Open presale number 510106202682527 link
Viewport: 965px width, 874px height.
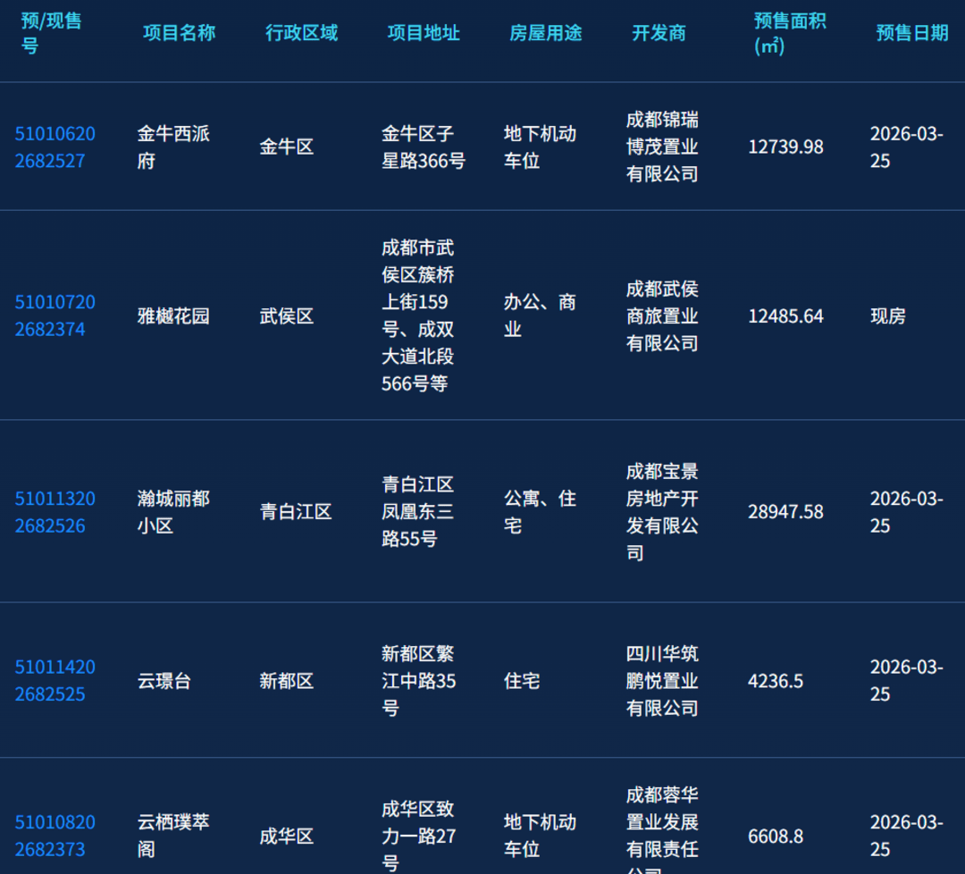click(x=55, y=147)
